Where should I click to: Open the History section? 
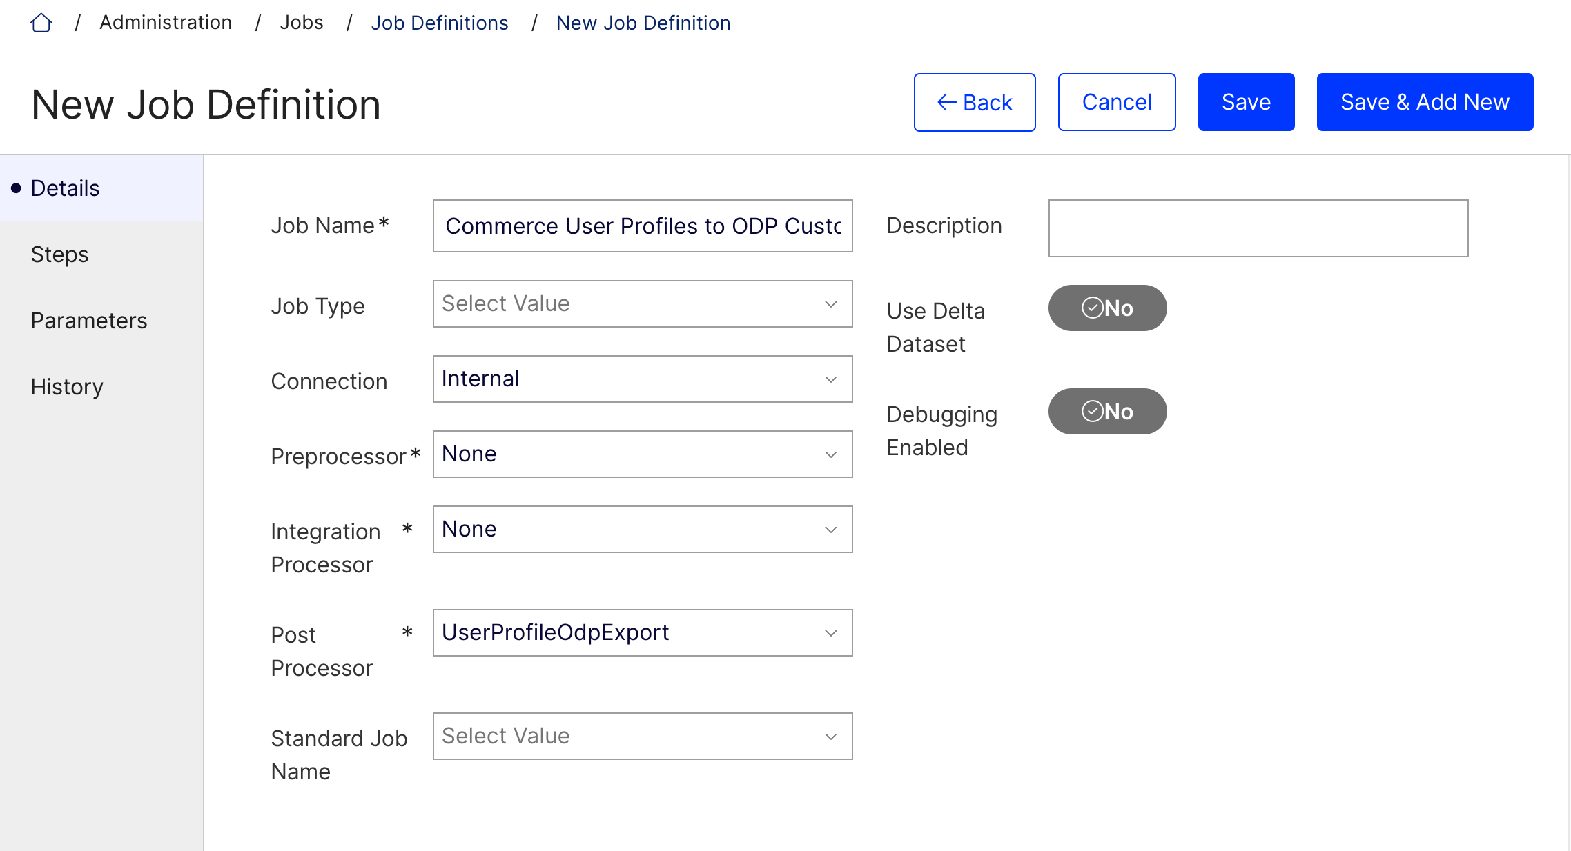click(66, 386)
